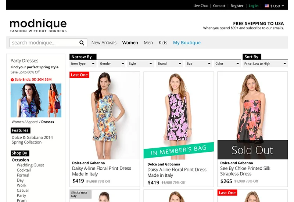Select the Women menu item
294x202 pixels.
[130, 43]
